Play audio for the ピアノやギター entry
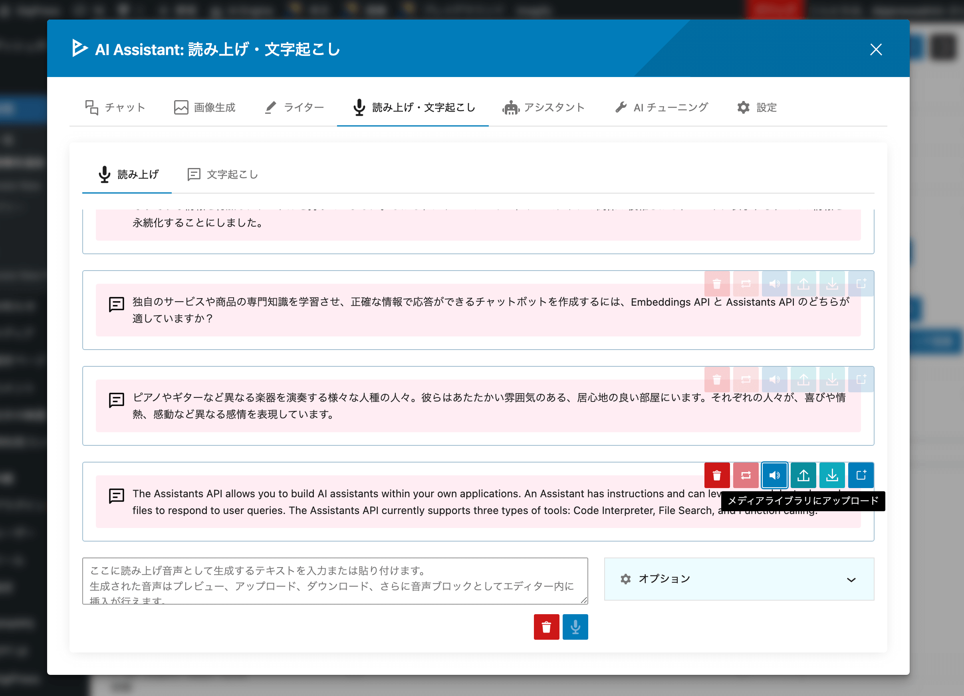This screenshot has height=696, width=964. tap(774, 380)
